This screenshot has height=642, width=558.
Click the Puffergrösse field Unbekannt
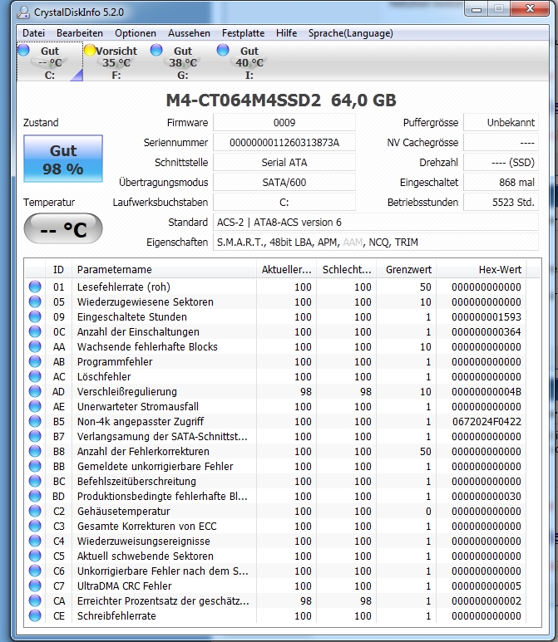(501, 123)
